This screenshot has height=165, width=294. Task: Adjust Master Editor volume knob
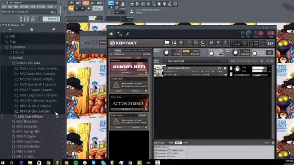[x=166, y=53]
